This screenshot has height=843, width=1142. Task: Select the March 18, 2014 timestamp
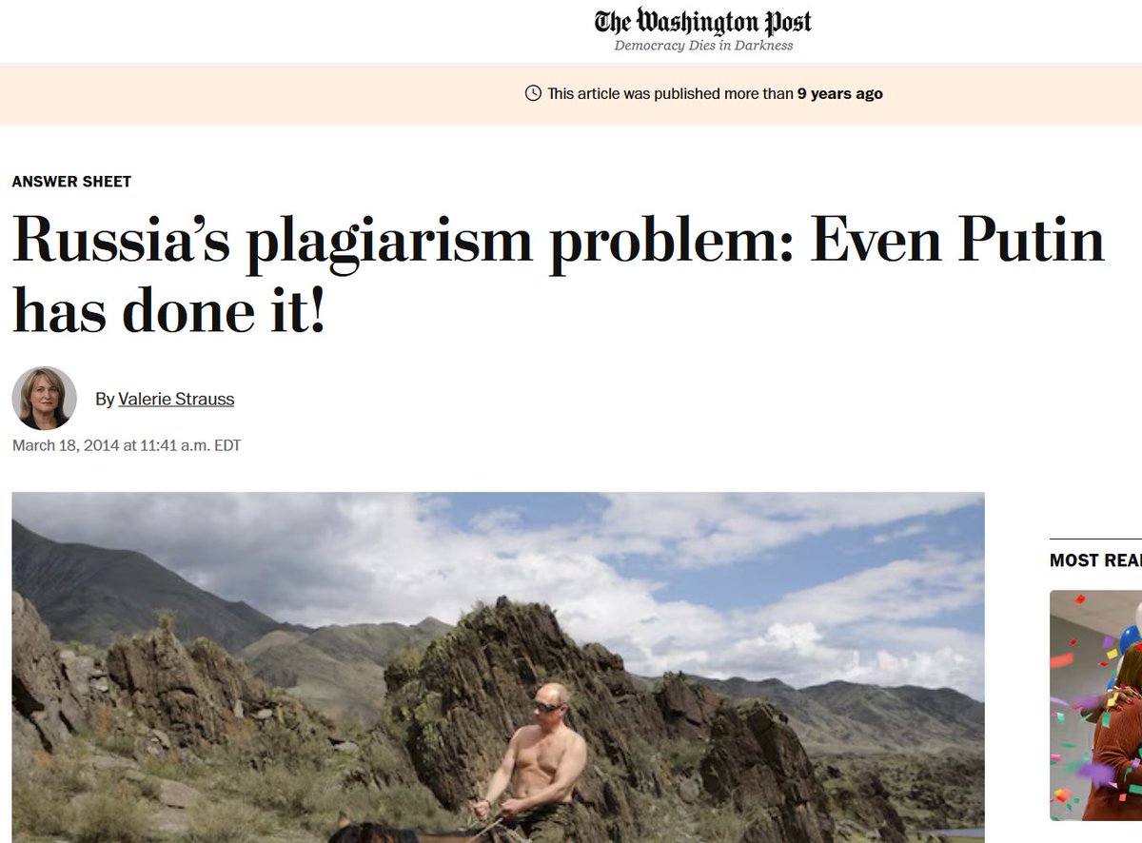pos(127,445)
